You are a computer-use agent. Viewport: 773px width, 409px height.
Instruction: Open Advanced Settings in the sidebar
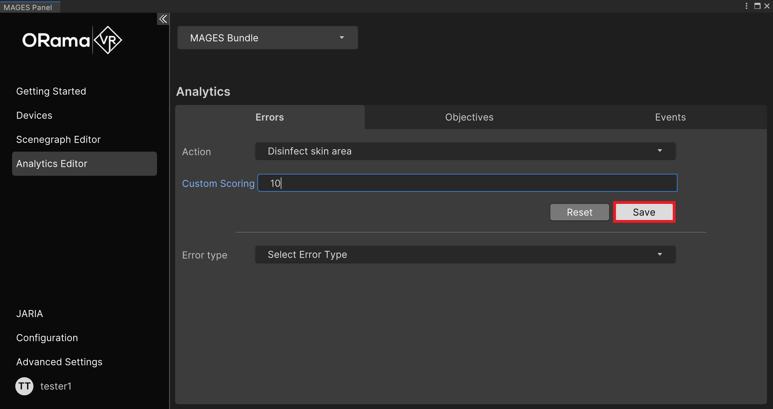59,362
